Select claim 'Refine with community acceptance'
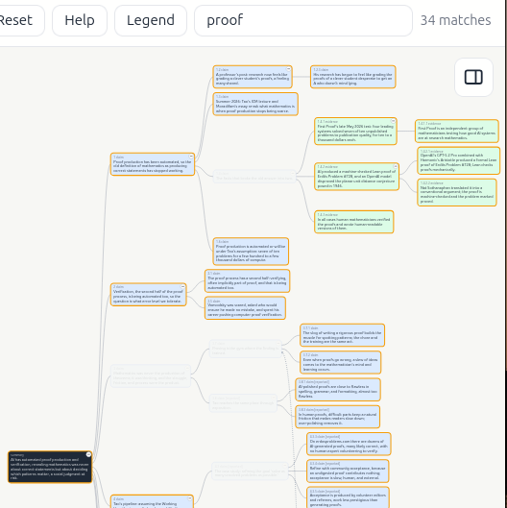507x508 pixels. click(x=348, y=472)
